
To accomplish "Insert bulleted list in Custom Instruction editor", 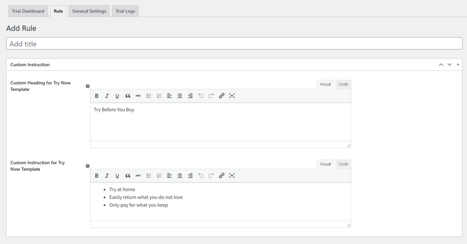I will (x=149, y=176).
